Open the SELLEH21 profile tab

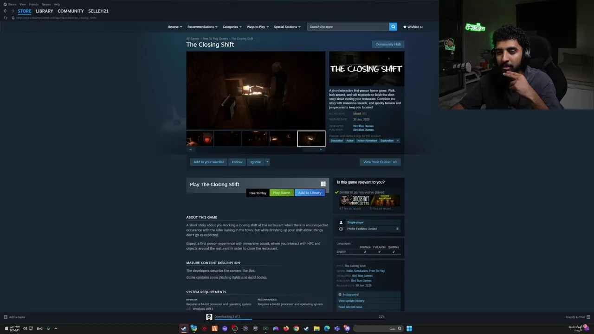pos(98,11)
